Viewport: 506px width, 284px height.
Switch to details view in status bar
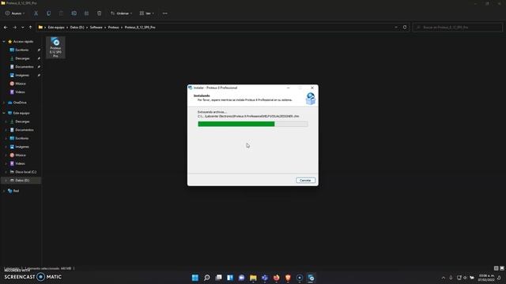(x=496, y=268)
